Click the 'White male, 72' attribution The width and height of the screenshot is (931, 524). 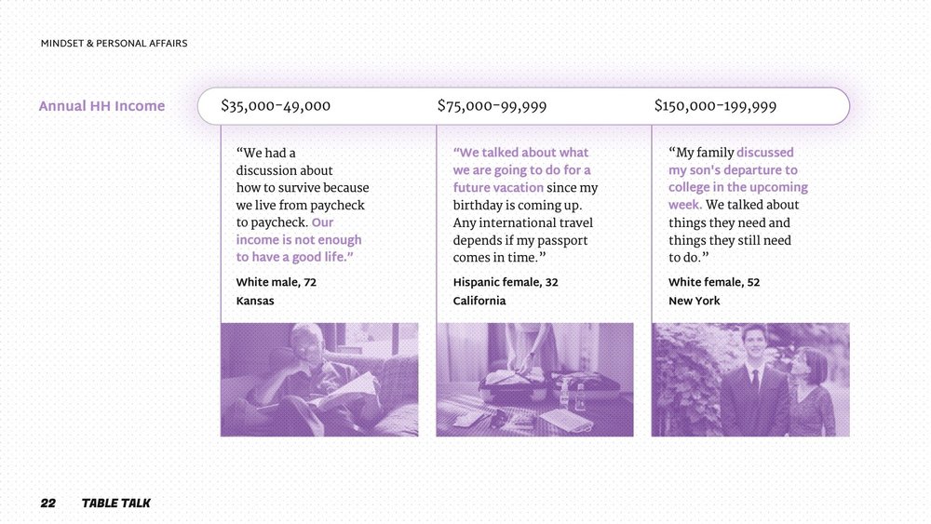(x=277, y=282)
